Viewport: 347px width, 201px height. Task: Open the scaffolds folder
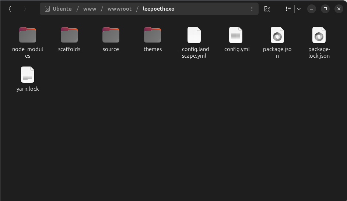tap(69, 35)
